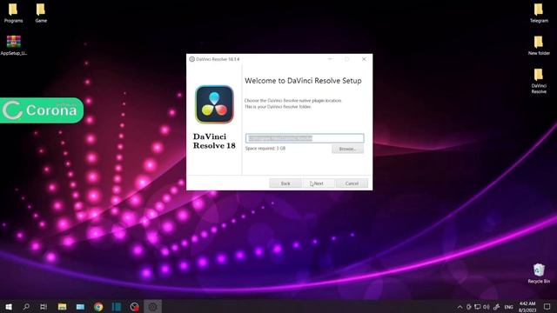Click the active installer taskbar icon

click(x=152, y=307)
